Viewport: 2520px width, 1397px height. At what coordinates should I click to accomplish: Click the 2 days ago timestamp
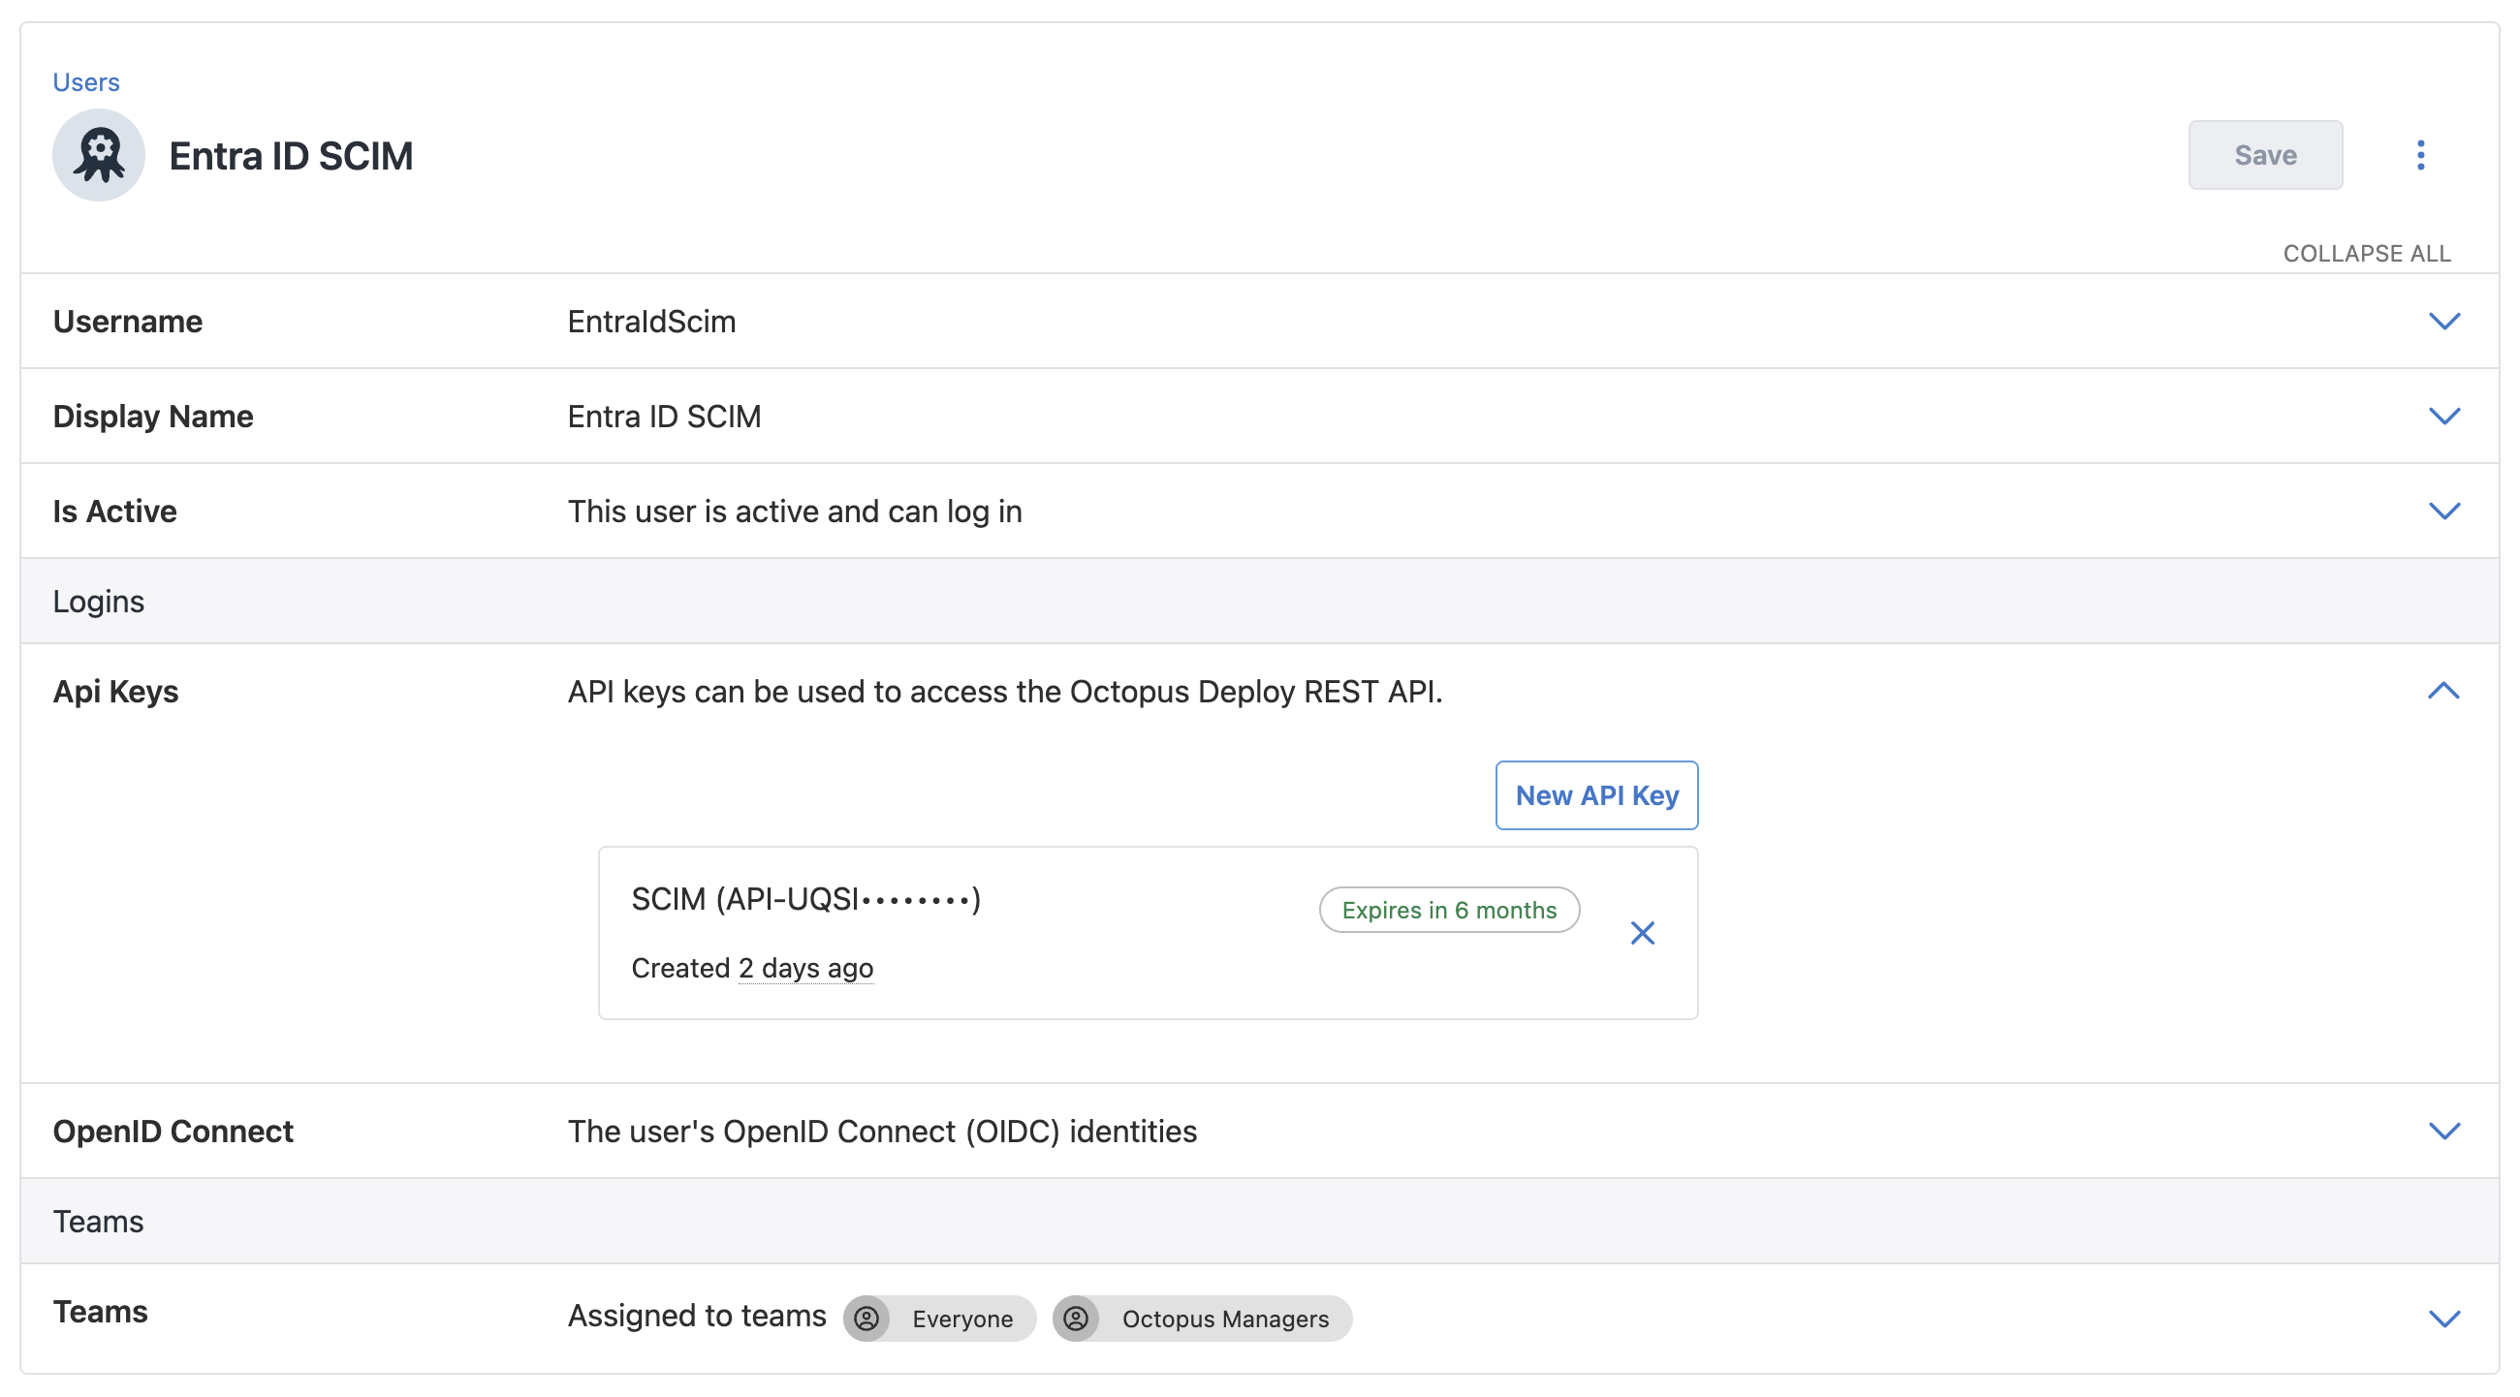point(806,968)
